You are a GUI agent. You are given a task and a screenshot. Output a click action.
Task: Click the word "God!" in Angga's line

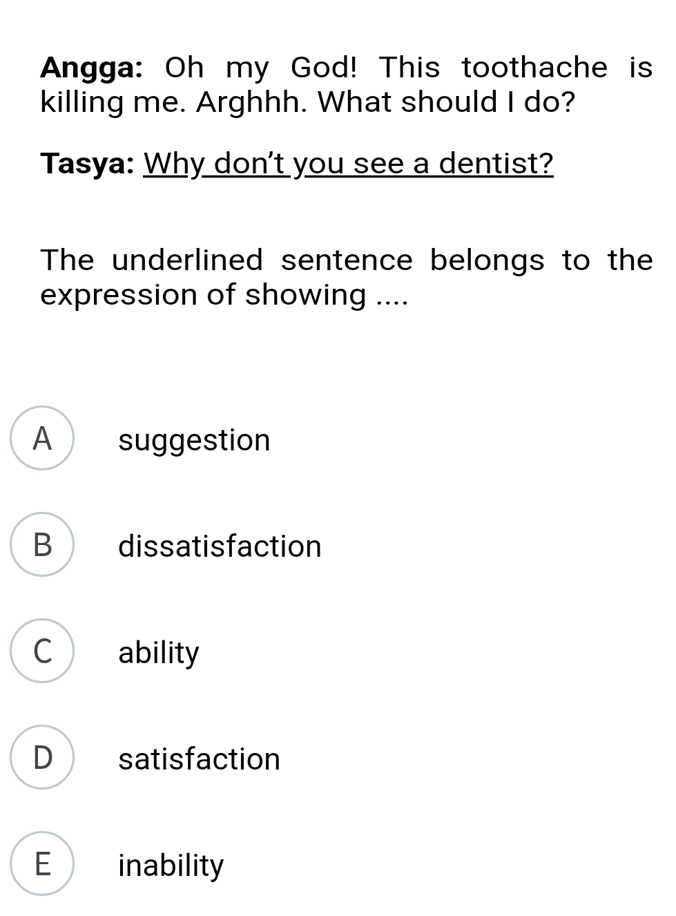[325, 68]
